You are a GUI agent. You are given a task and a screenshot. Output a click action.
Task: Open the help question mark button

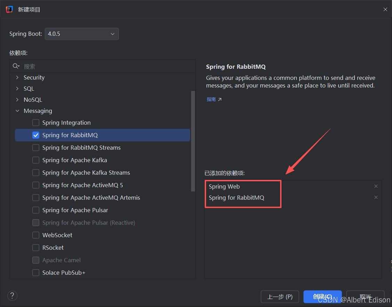pos(12,296)
